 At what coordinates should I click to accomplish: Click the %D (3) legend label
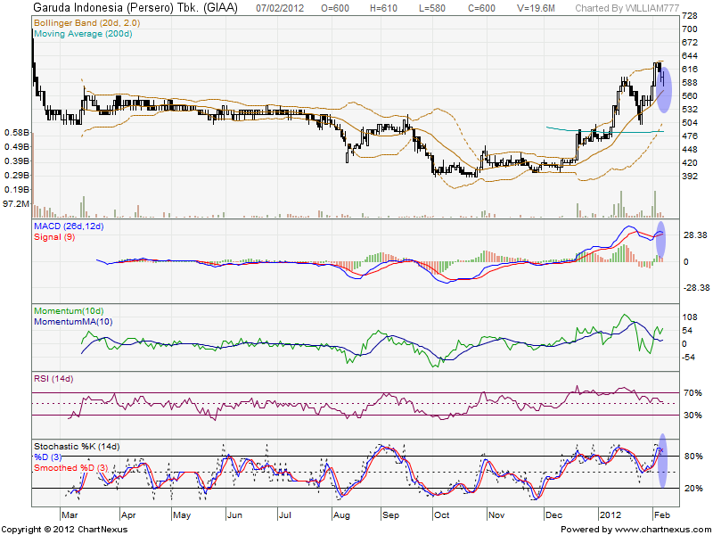pos(47,457)
